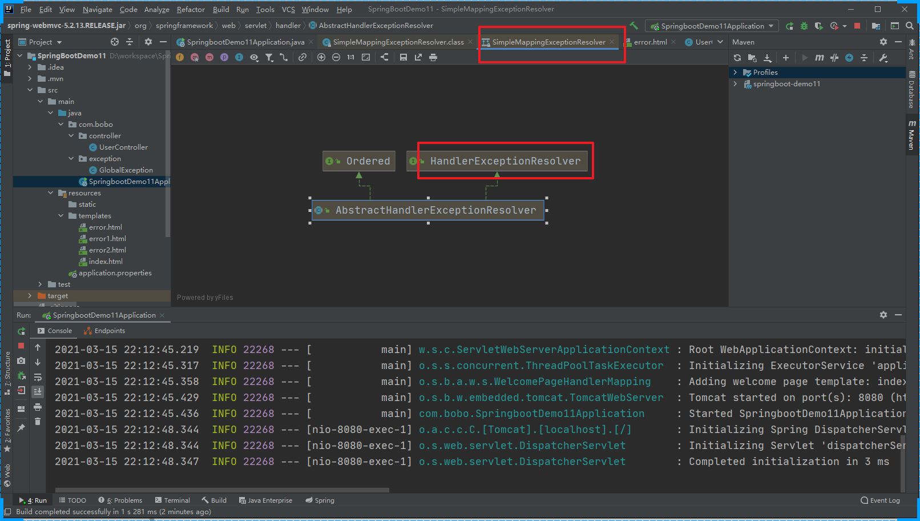Show hidden editor tabs dropdown
This screenshot has width=920, height=521.
(x=720, y=42)
